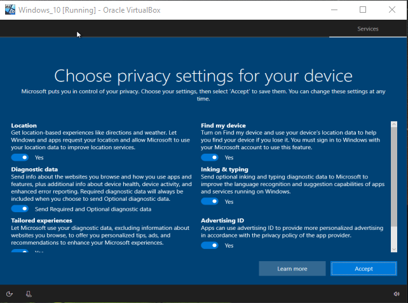Toggle the Diagnostic data switch
408x303 pixels.
click(20, 208)
